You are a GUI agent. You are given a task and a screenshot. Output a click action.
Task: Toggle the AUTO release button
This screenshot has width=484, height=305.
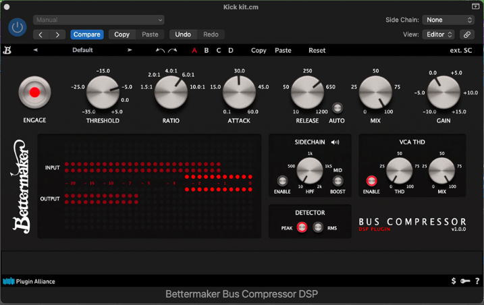click(337, 108)
